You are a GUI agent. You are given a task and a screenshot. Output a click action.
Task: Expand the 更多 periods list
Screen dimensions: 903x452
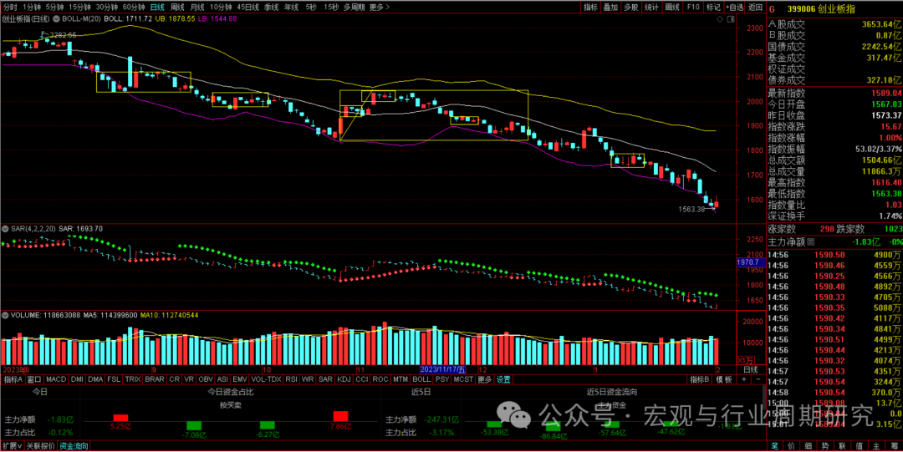pos(380,7)
